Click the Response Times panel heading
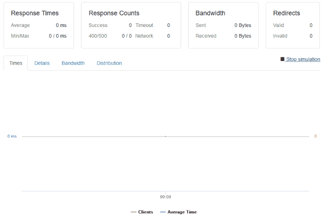This screenshot has height=217, width=326. click(x=35, y=14)
